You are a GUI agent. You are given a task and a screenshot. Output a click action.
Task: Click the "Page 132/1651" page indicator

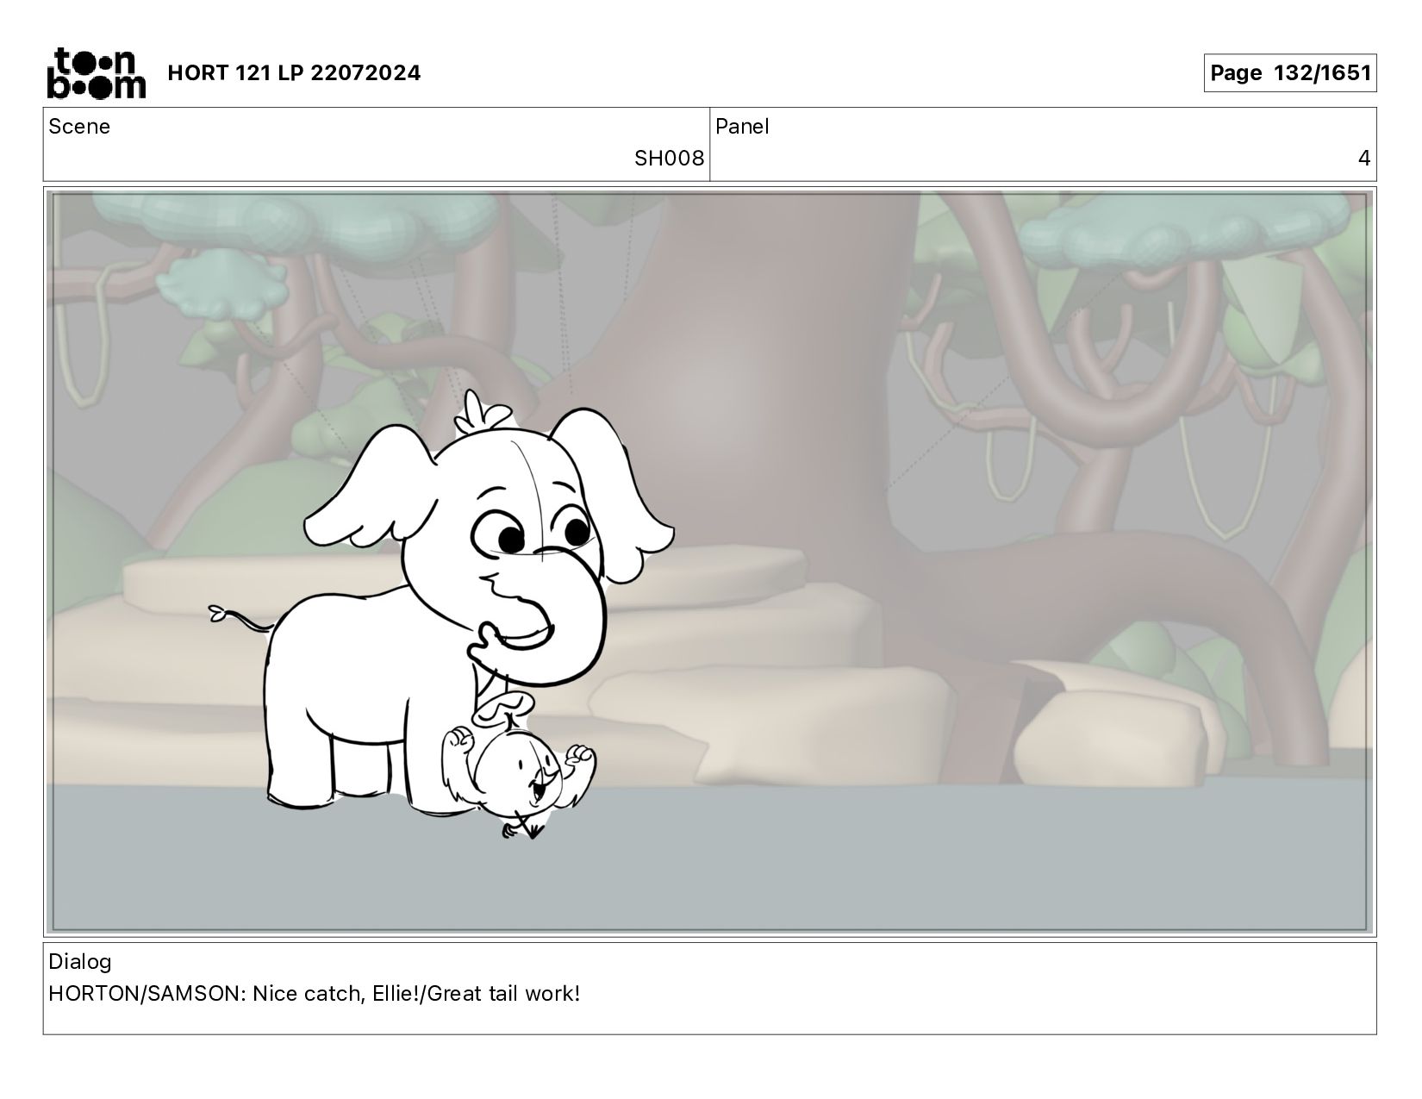pyautogui.click(x=1289, y=73)
